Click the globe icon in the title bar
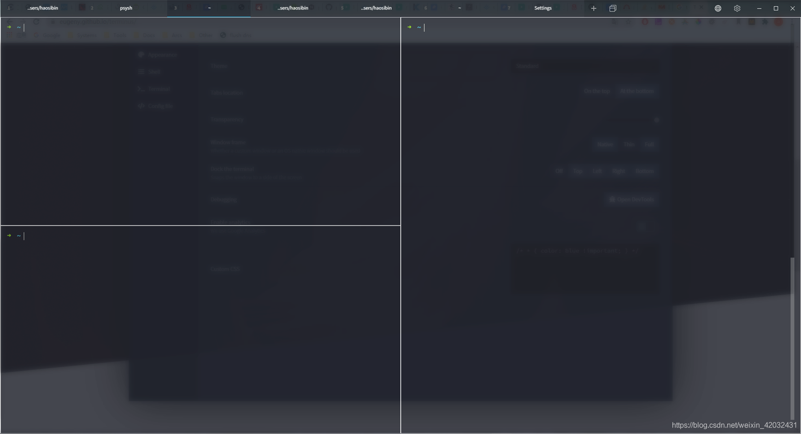This screenshot has width=801, height=434. coord(718,8)
